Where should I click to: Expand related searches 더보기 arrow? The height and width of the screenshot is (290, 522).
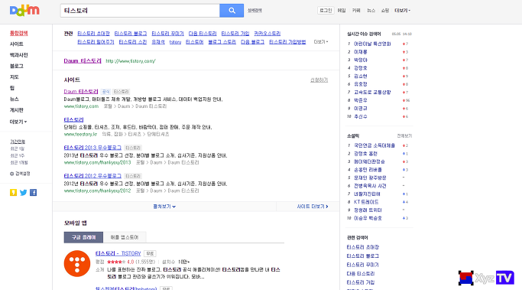[x=321, y=41]
